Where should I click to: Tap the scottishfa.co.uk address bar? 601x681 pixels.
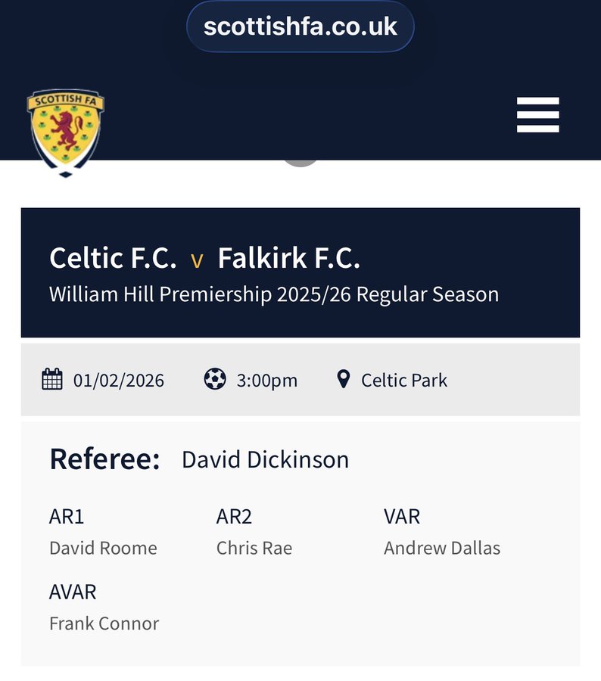(300, 26)
